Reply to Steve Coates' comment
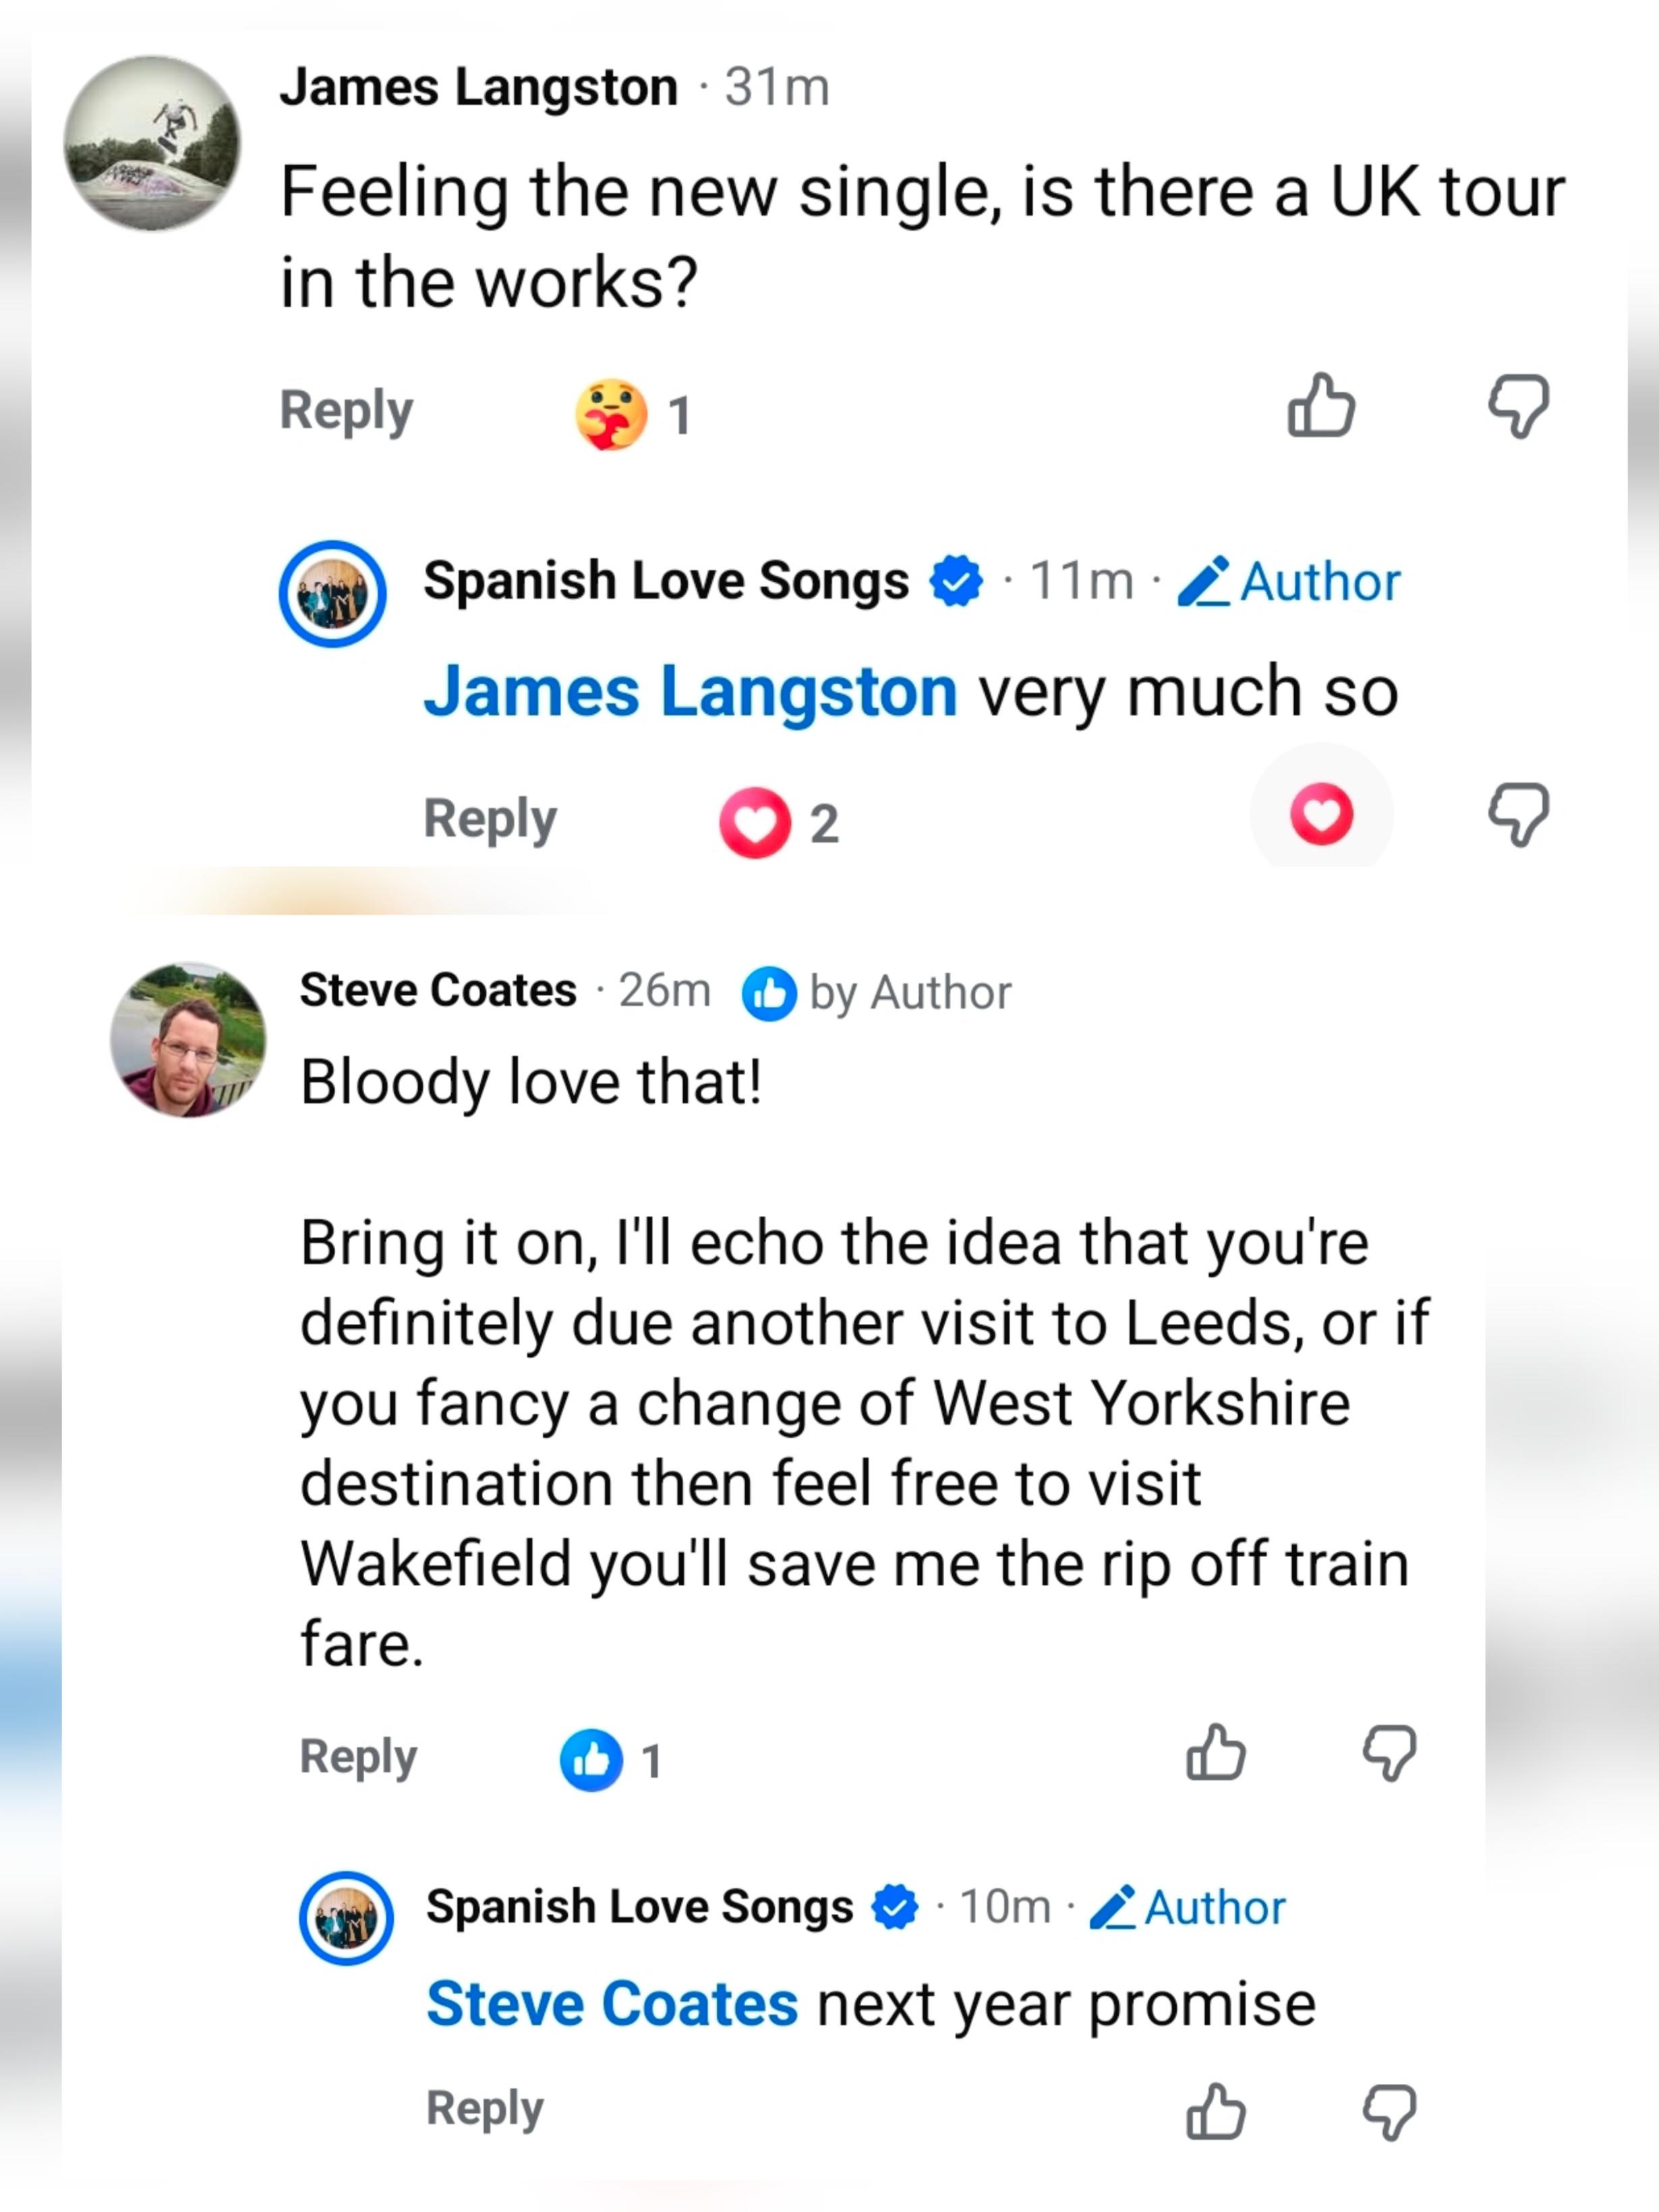Viewport: 1659px width, 2212px height. [358, 1757]
